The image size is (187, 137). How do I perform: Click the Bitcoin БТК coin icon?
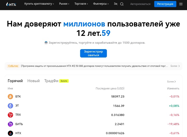pyautogui.click(x=10, y=96)
